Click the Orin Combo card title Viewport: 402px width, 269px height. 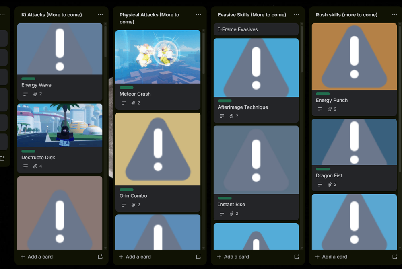pos(133,196)
